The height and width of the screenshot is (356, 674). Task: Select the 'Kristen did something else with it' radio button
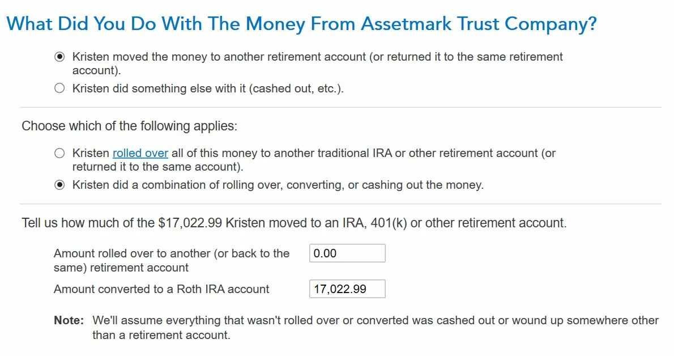pos(59,88)
